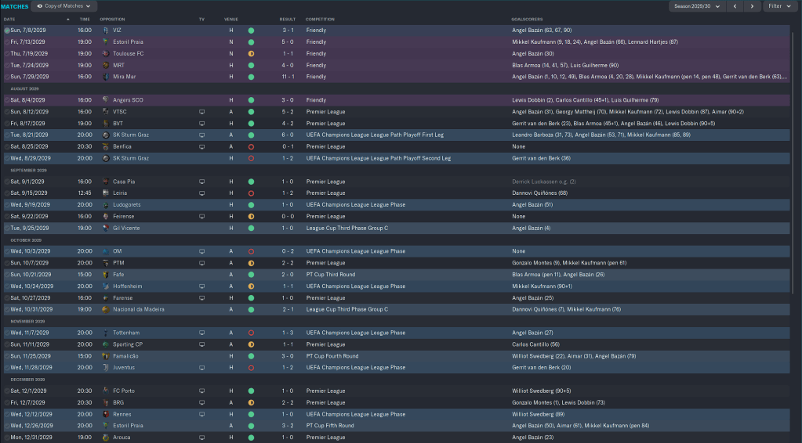This screenshot has height=443, width=802.
Task: Open the 11 - 1 Mira Mar result
Action: pos(288,77)
